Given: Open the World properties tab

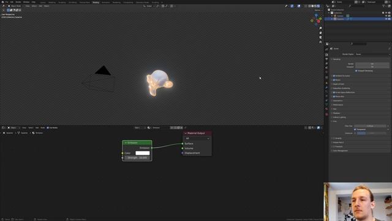Looking at the screenshot, I should click(326, 72).
